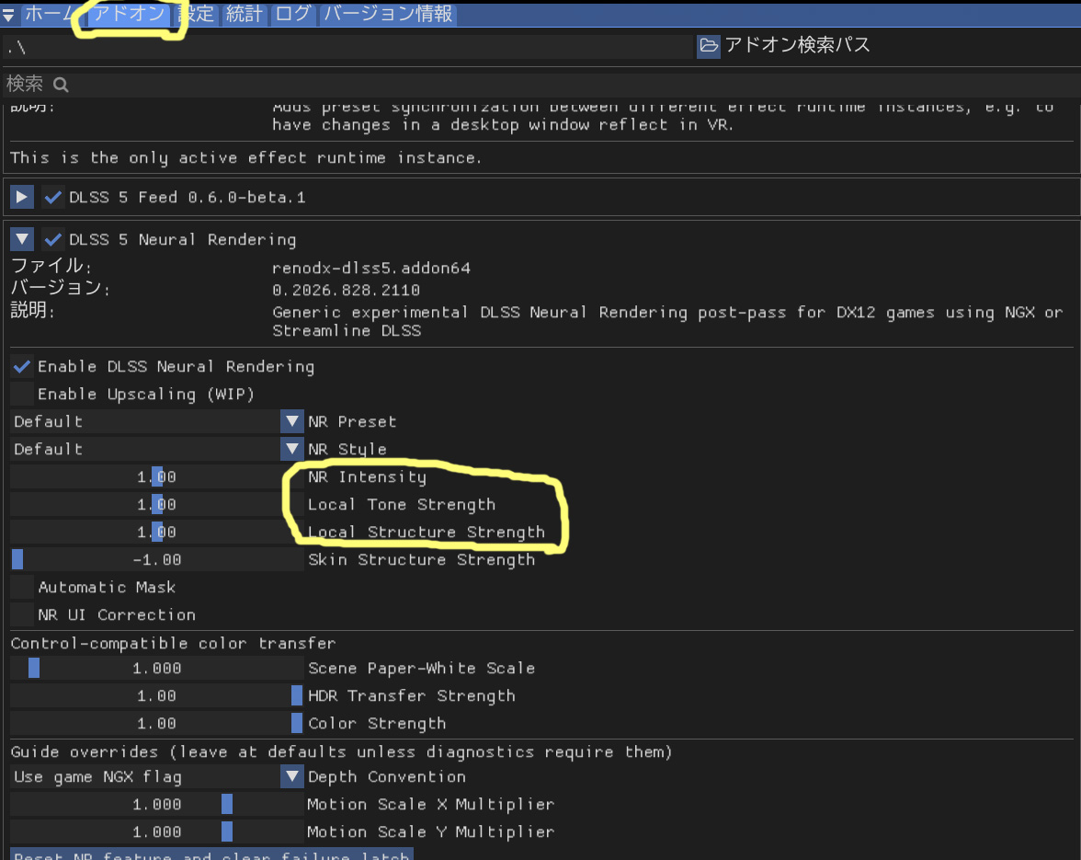Click the アドオン検索パス label
Viewport: 1081px width, 860px height.
pos(797,45)
